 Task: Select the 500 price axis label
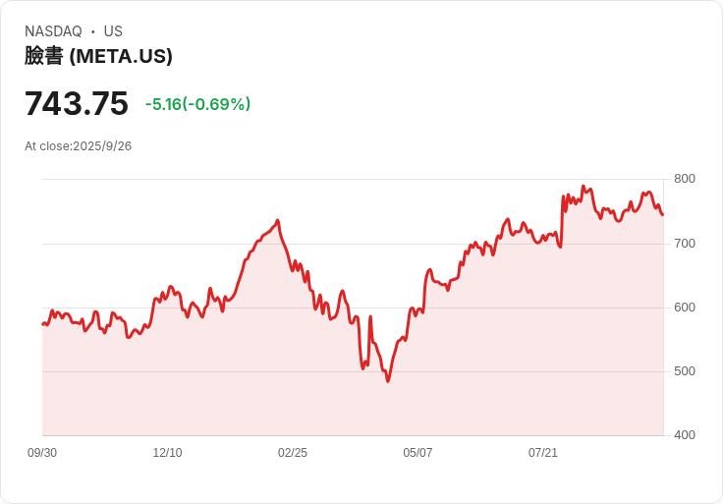(684, 371)
